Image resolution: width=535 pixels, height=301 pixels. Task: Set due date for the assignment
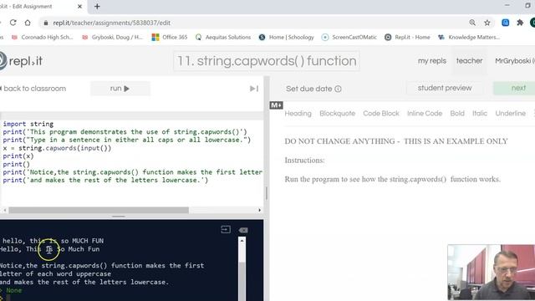pyautogui.click(x=309, y=89)
